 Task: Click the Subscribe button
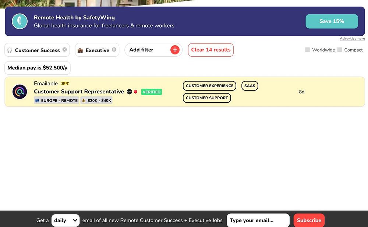(x=309, y=220)
